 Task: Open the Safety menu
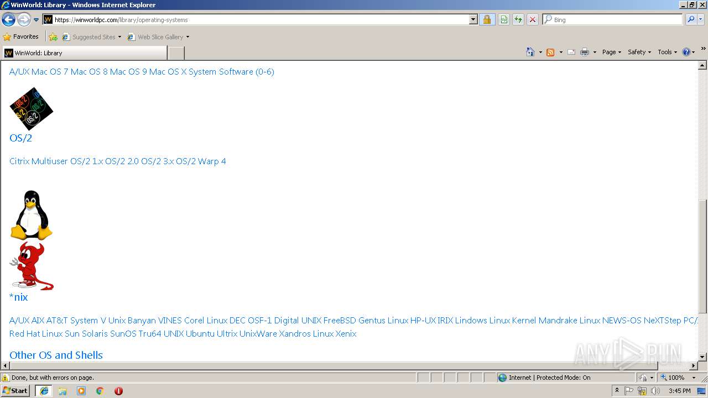pos(639,52)
